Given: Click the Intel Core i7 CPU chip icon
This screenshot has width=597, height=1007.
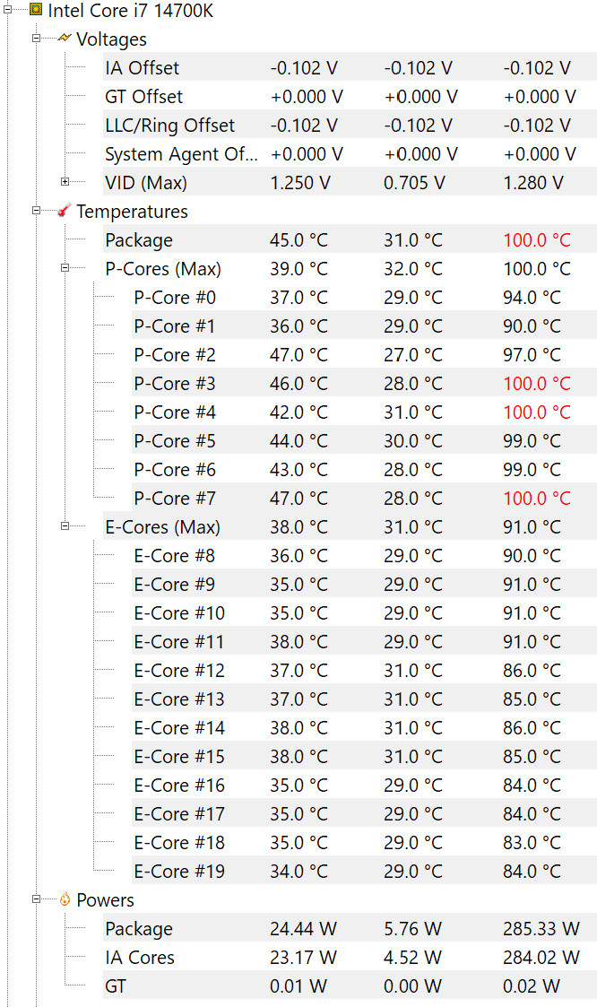Looking at the screenshot, I should point(36,11).
